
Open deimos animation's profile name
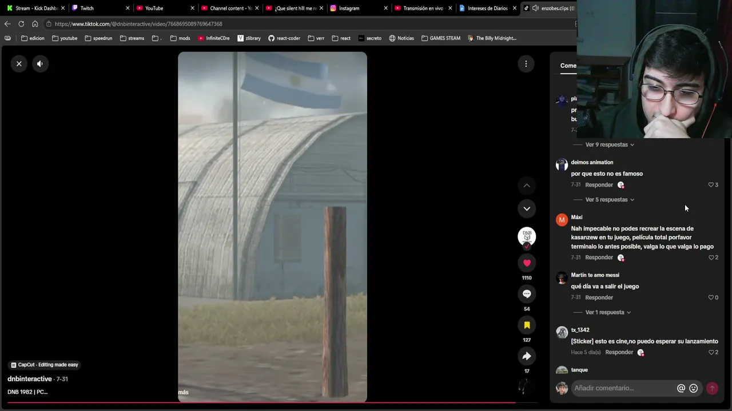click(592, 163)
